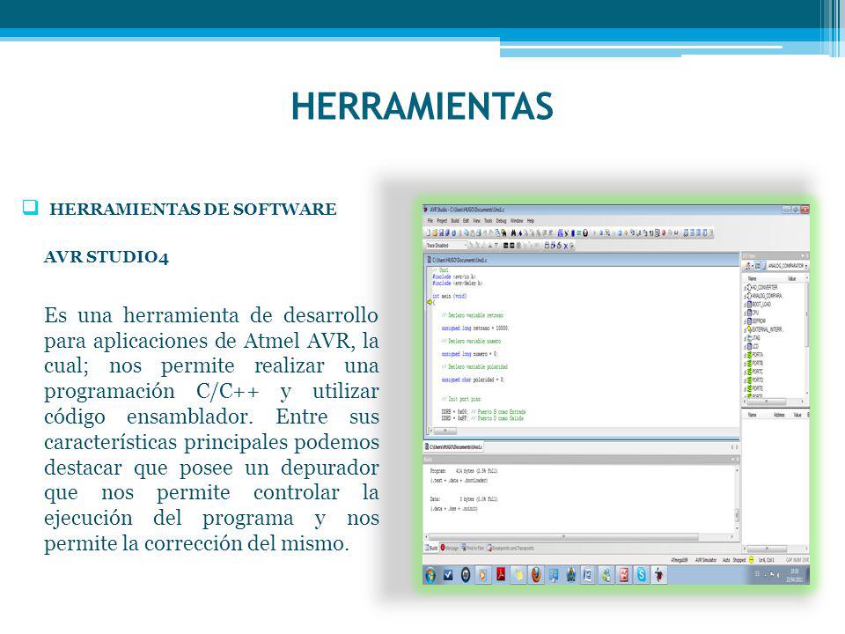
Task: Click the New File toolbar icon
Action: [x=429, y=232]
